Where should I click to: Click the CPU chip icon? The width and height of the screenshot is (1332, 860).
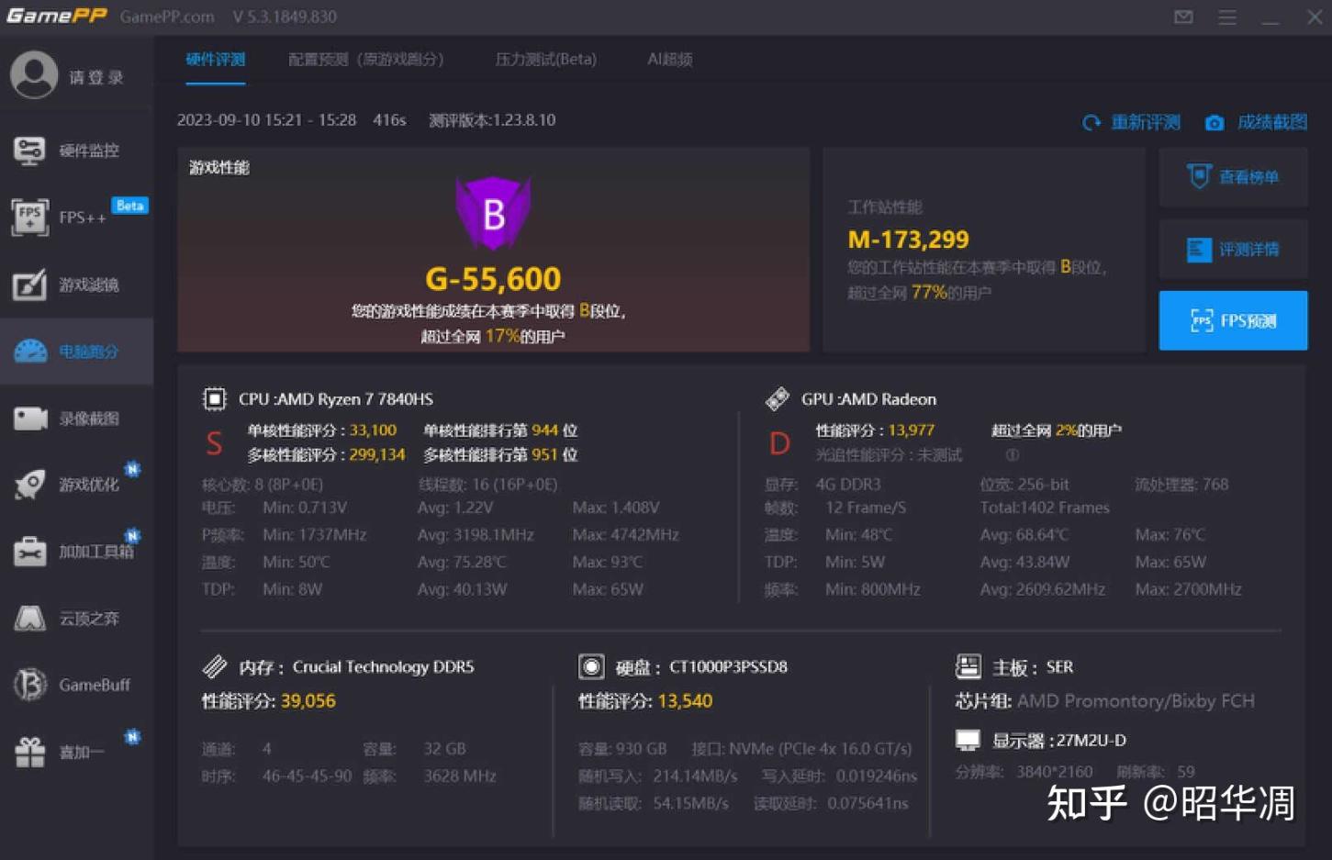(x=214, y=399)
